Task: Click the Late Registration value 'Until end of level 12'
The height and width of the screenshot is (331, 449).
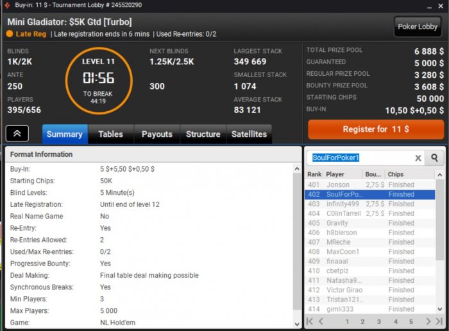Action: point(130,204)
